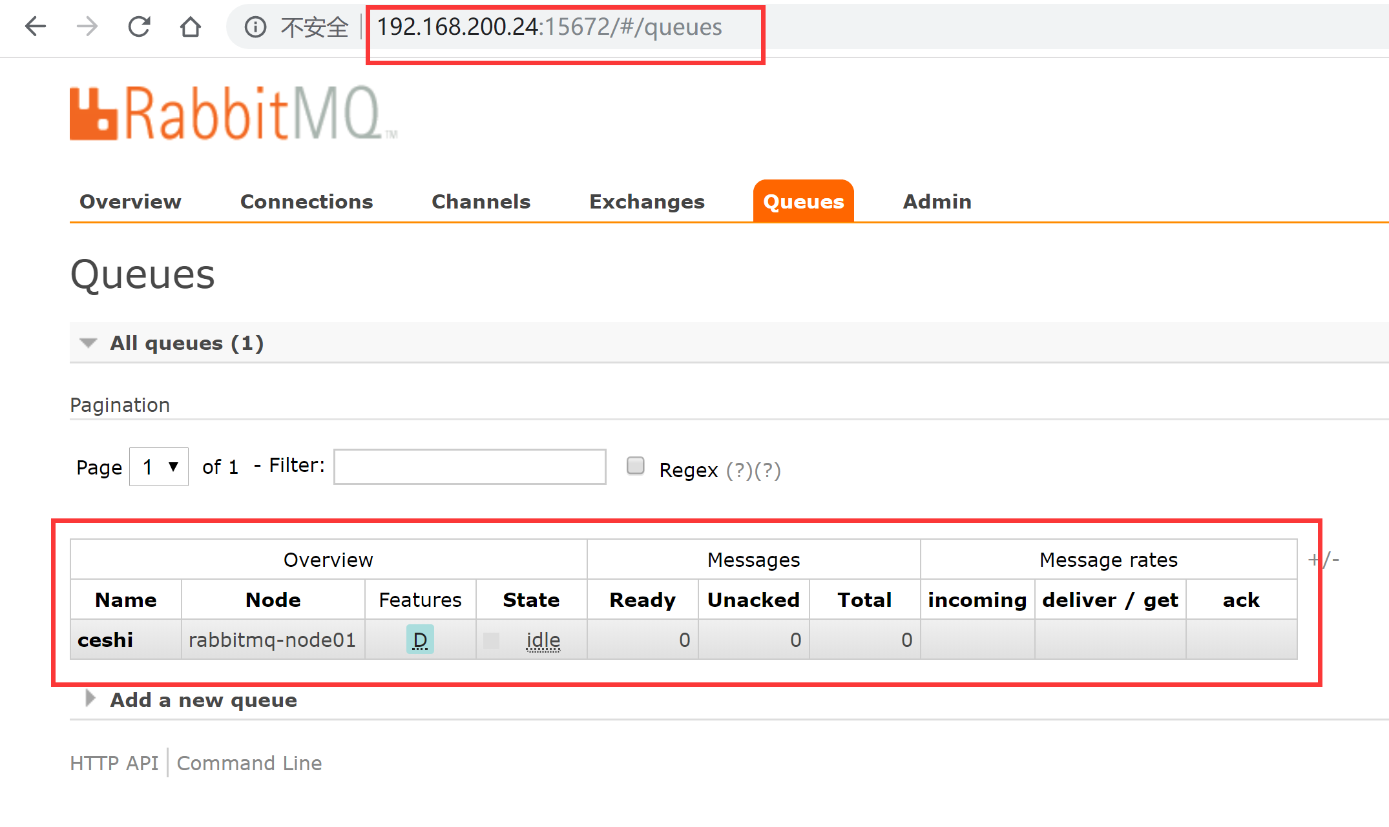Click the RabbitMQ logo
This screenshot has width=1389, height=827.
[233, 113]
